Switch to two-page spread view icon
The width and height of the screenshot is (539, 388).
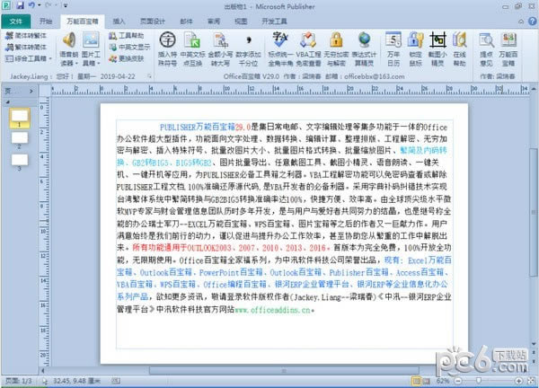(426, 381)
